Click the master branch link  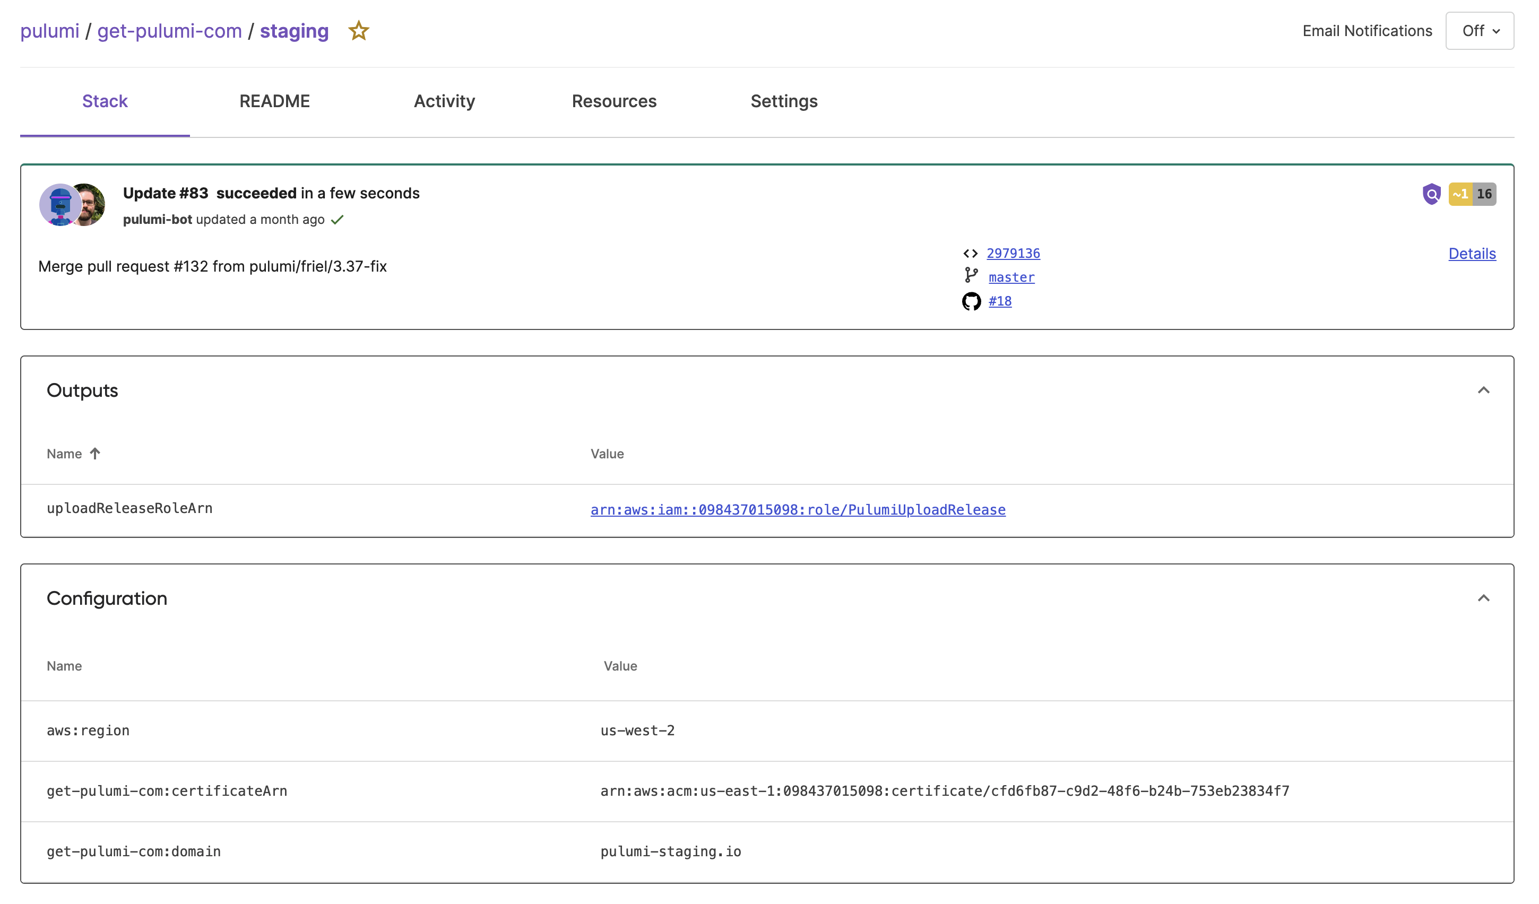1010,276
